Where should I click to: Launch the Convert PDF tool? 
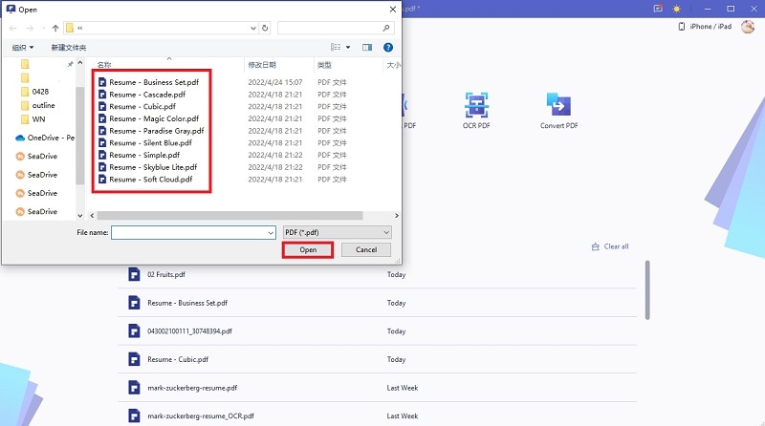tap(558, 111)
